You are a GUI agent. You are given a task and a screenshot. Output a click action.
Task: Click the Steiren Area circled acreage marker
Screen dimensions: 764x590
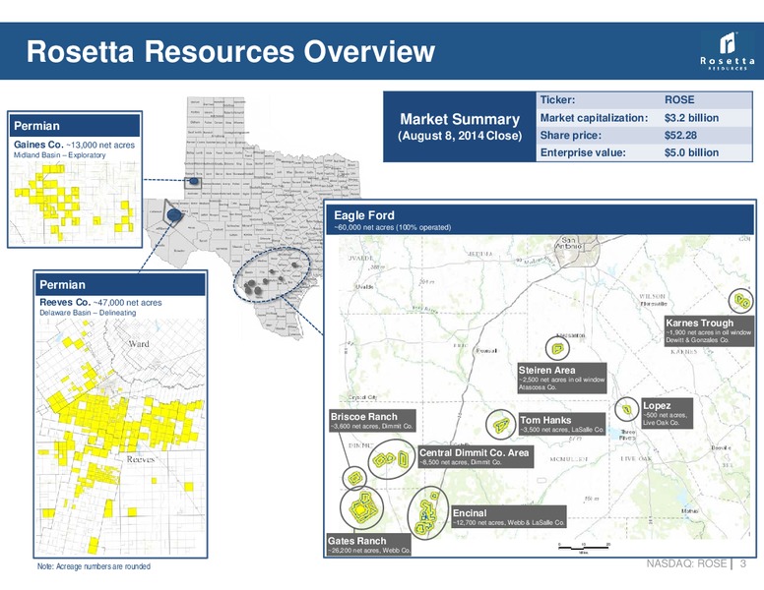point(557,348)
